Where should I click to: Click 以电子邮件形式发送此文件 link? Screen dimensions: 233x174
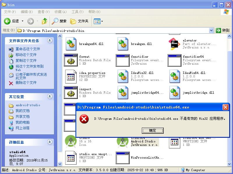click(31, 76)
